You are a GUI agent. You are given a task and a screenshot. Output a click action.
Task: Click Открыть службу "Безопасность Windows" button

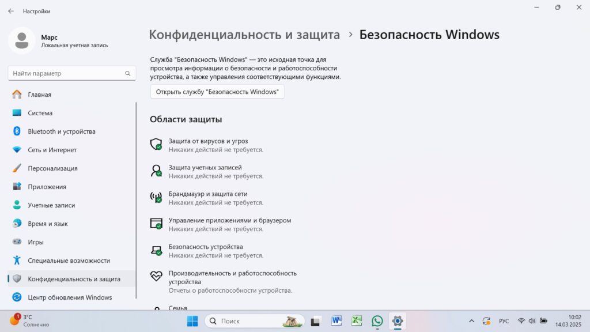click(x=217, y=92)
